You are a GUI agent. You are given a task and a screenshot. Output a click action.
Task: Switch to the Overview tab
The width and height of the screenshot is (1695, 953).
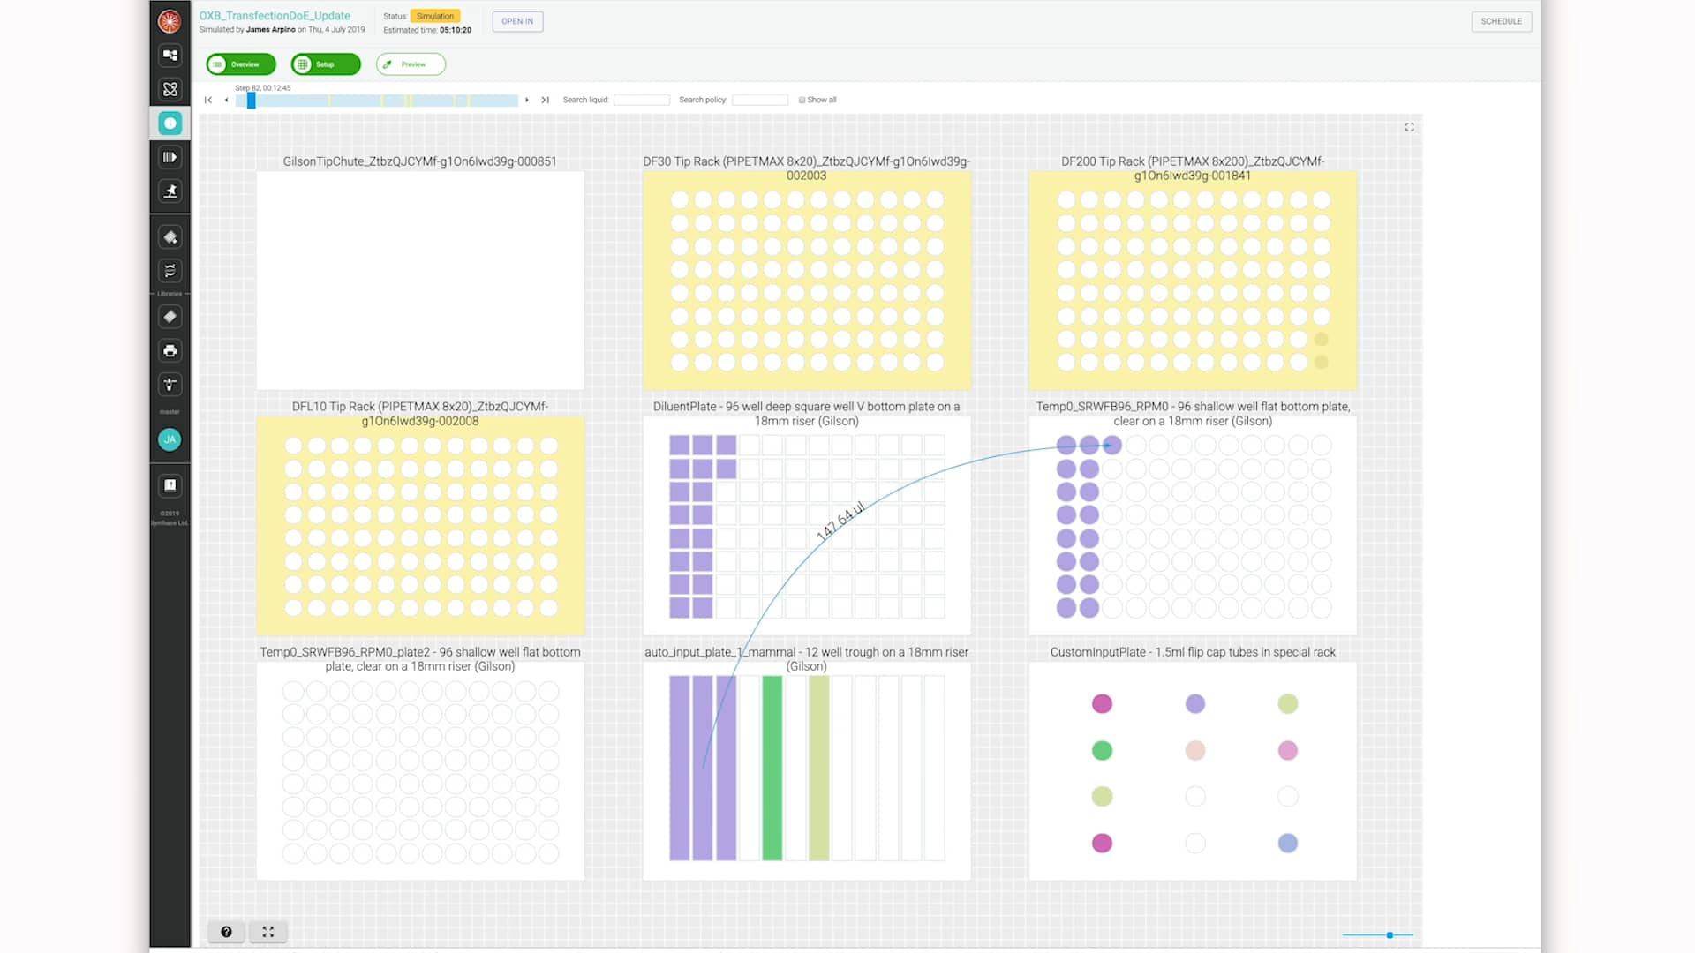(241, 64)
